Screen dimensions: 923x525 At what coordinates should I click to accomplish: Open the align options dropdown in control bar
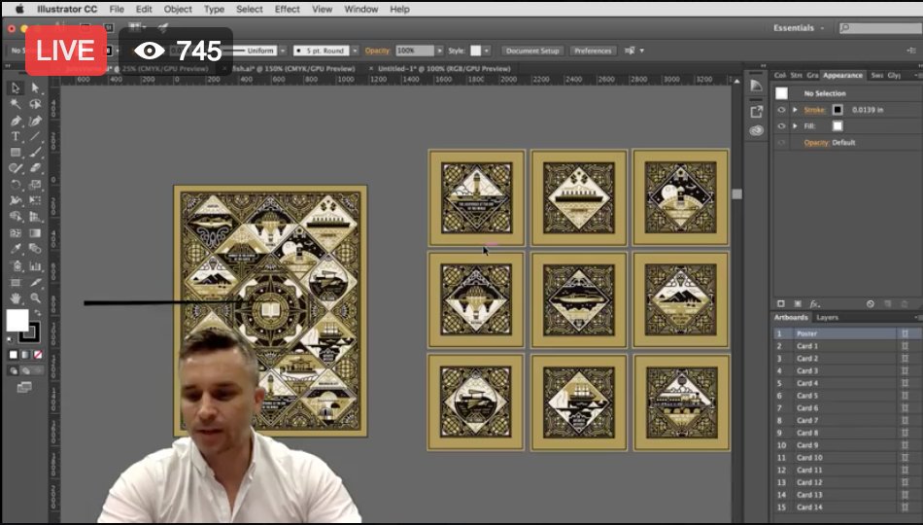click(641, 51)
